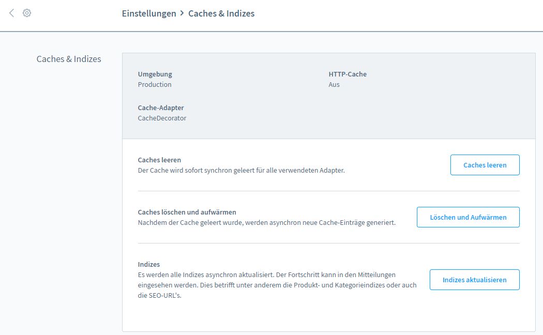Select the HTTP-Cache value Aus

coord(334,84)
